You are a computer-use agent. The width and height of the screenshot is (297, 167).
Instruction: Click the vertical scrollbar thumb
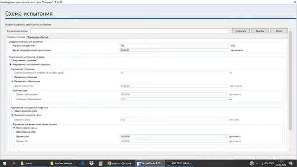click(x=290, y=80)
